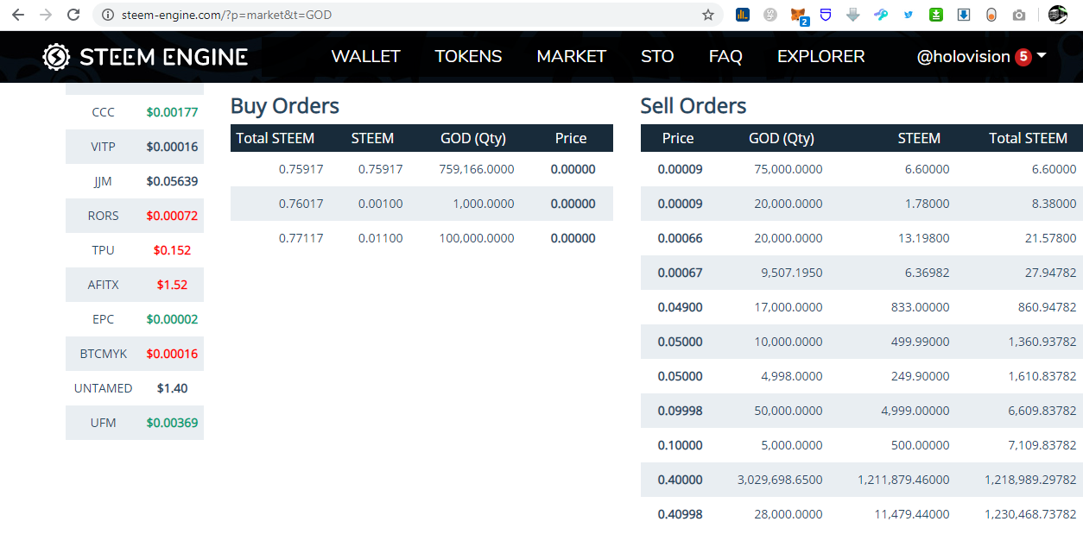Select the EPC token in list
This screenshot has height=534, width=1083.
point(135,319)
